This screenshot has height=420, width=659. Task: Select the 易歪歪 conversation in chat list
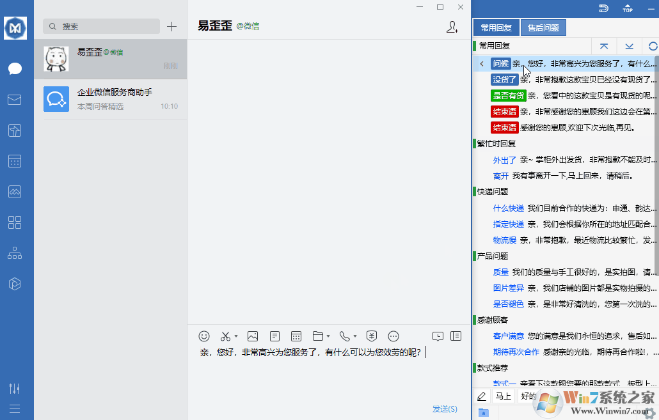pyautogui.click(x=111, y=59)
